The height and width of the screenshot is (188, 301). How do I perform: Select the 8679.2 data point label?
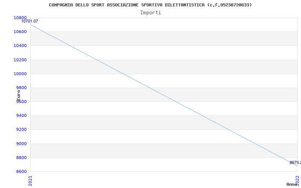(295, 162)
